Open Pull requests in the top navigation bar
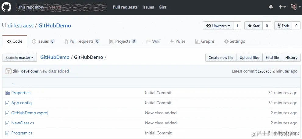 [x=125, y=7]
